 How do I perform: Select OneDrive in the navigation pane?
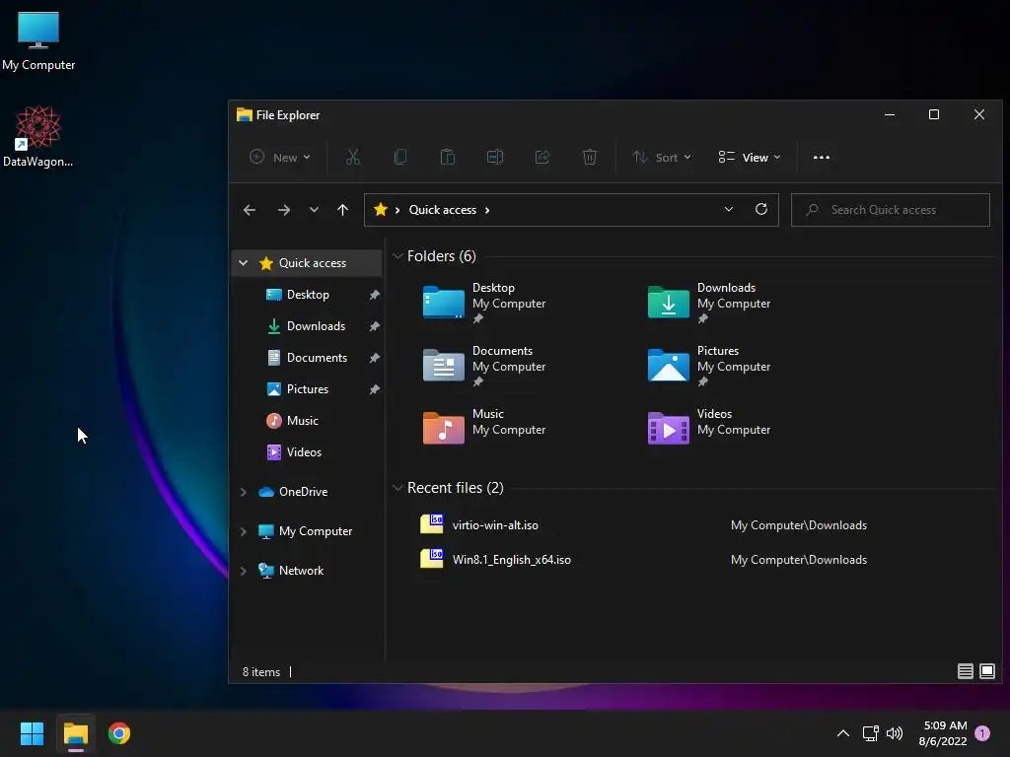click(x=303, y=492)
